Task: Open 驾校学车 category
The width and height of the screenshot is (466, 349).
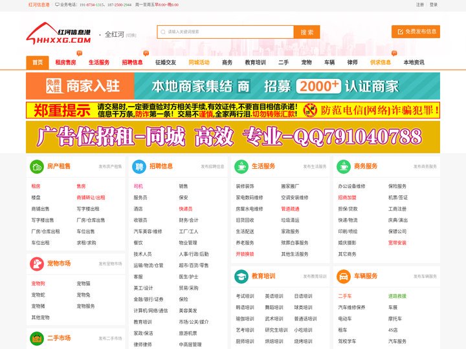Action: point(347,341)
